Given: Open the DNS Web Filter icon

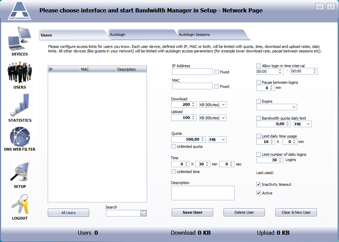Looking at the screenshot, I should tap(20, 137).
